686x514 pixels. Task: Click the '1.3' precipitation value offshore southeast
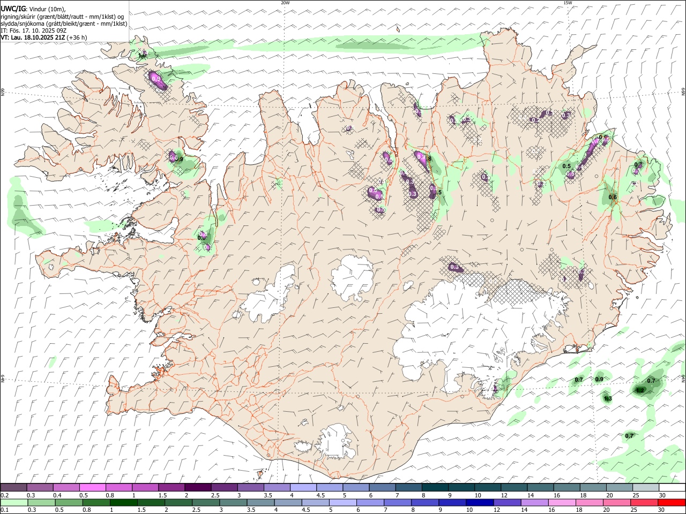pyautogui.click(x=608, y=398)
